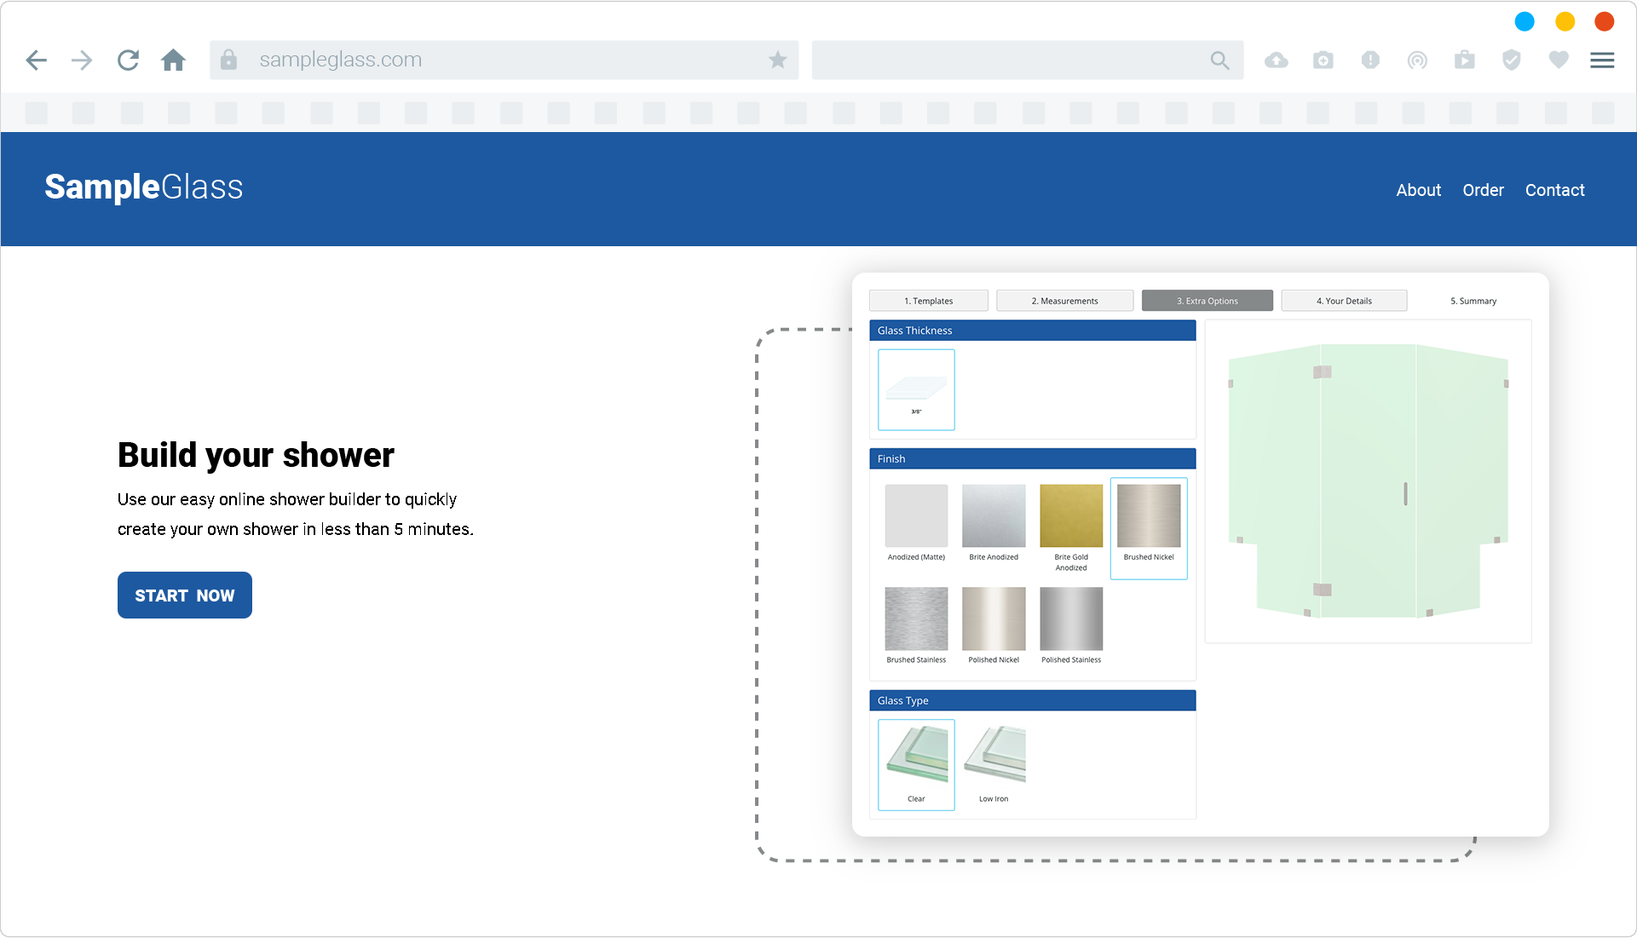Reload the page with refresh icon
The height and width of the screenshot is (938, 1637).
[128, 60]
